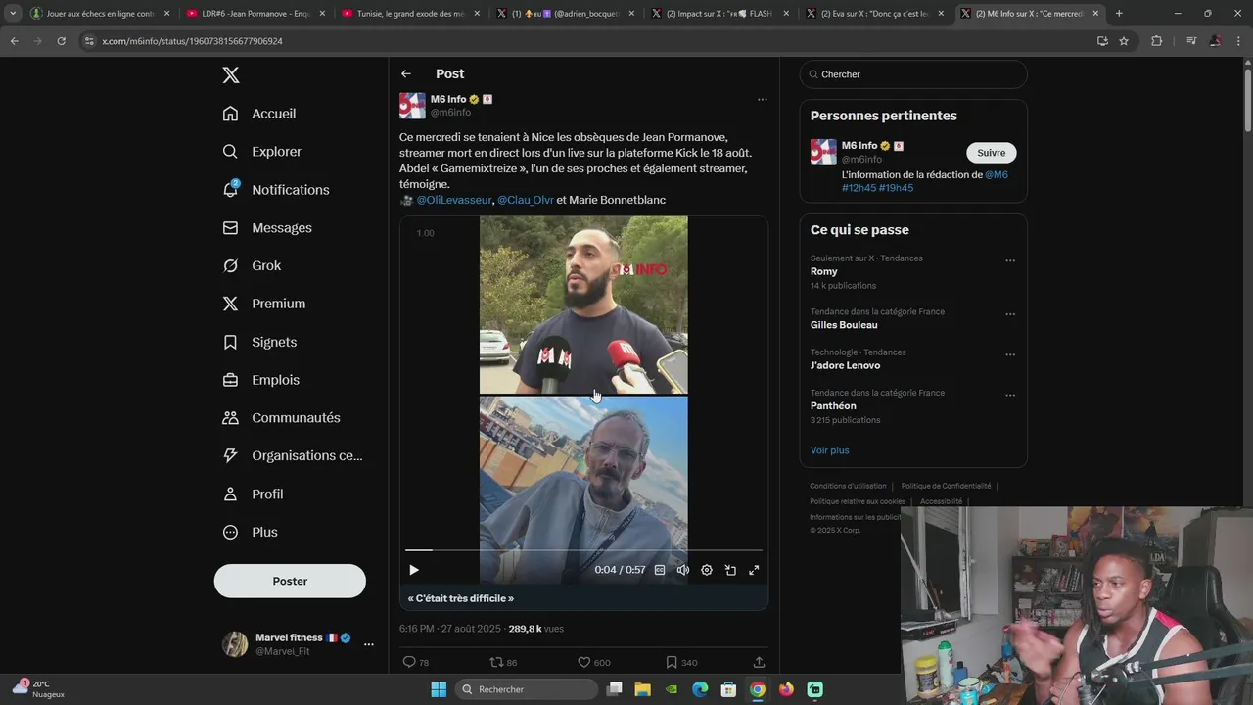1253x705 pixels.
Task: Reload the page
Action: [61, 41]
